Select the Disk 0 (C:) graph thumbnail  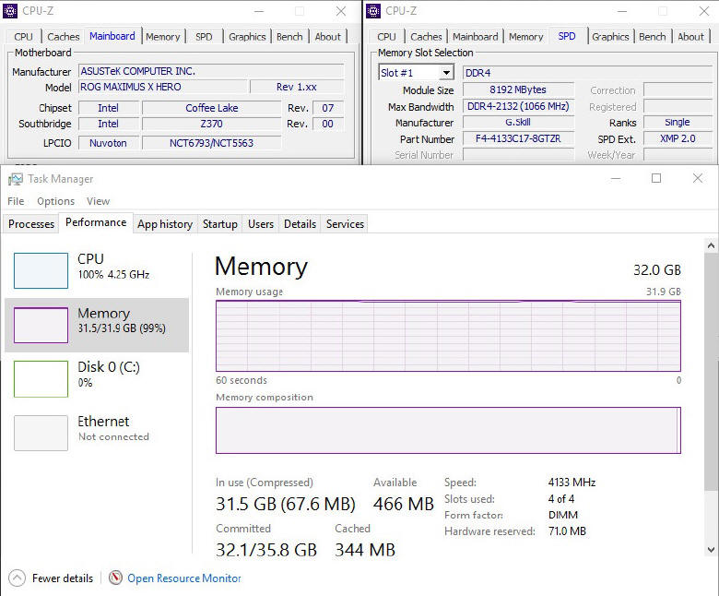coord(41,379)
